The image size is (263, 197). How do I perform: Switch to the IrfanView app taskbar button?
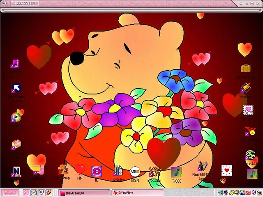[x=138, y=193]
